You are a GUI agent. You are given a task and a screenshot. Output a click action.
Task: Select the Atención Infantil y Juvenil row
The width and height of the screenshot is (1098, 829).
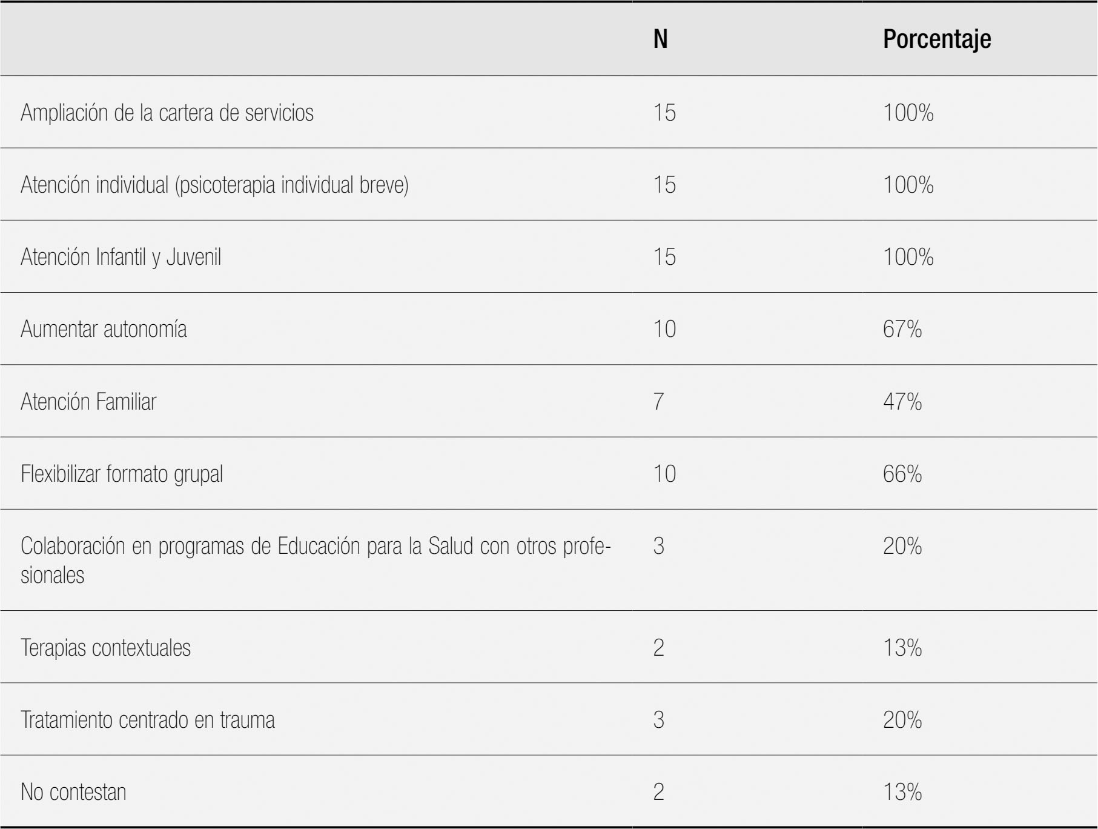tap(121, 257)
